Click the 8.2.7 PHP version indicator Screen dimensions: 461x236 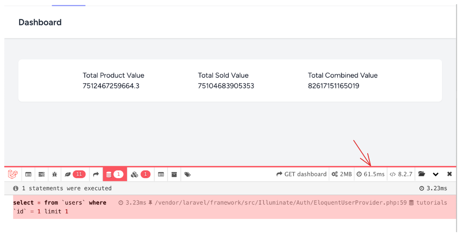tap(401, 174)
